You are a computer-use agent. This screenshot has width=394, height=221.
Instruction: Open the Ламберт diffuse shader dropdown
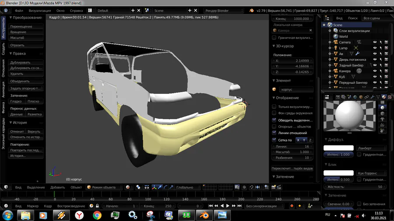click(x=371, y=148)
